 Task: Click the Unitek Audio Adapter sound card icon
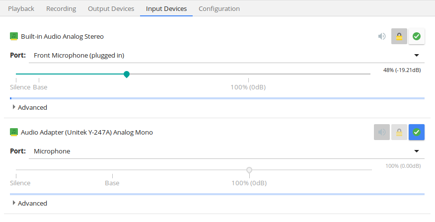(14, 132)
